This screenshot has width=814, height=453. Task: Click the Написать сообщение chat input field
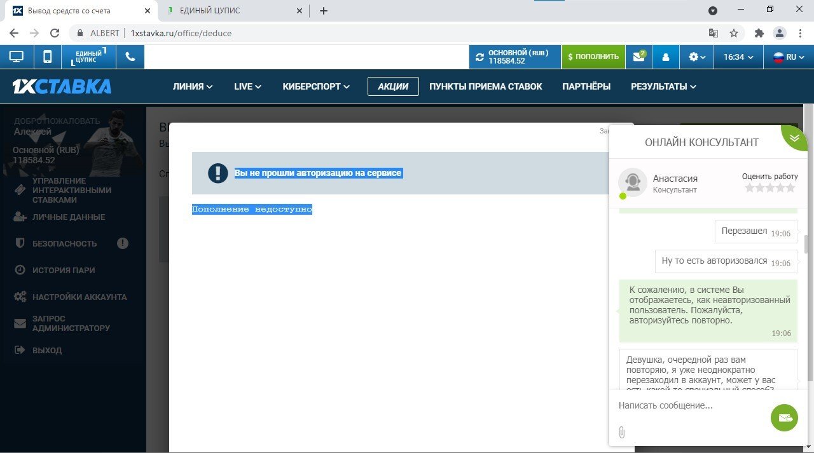coord(690,405)
